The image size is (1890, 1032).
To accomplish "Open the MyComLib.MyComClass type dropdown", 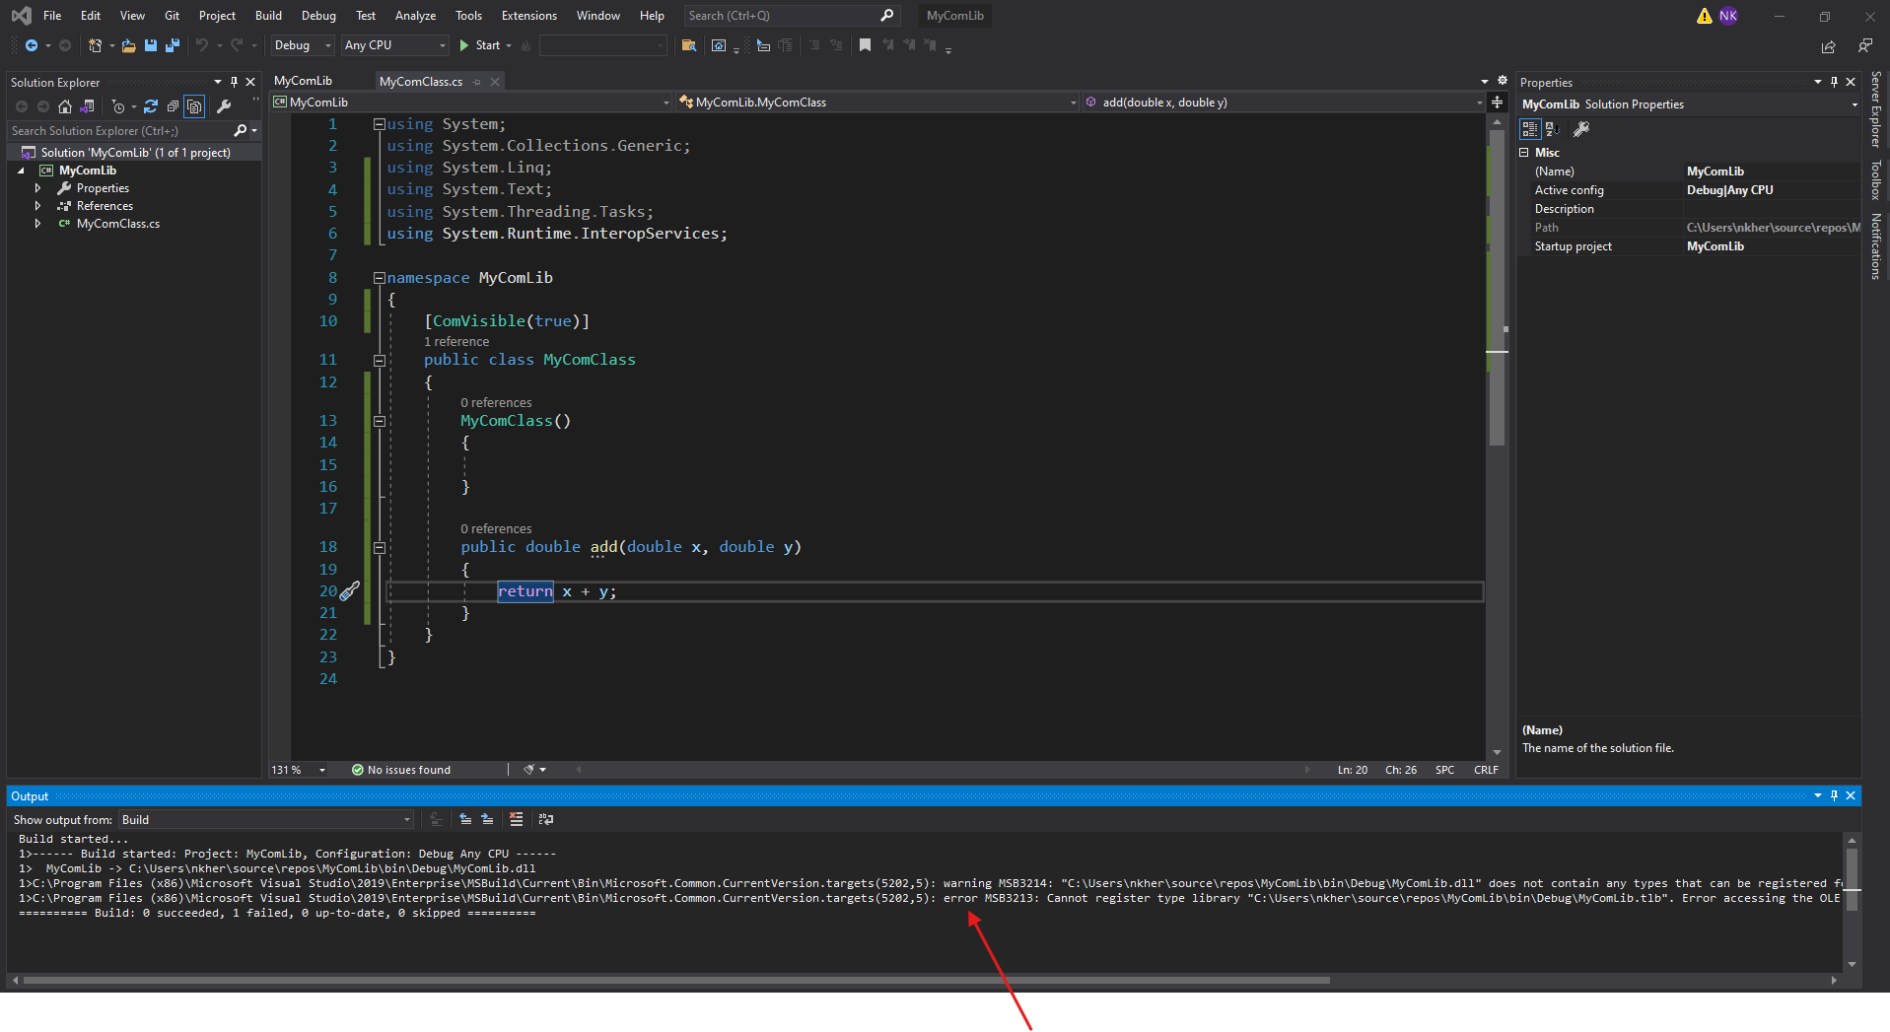I will 878,103.
